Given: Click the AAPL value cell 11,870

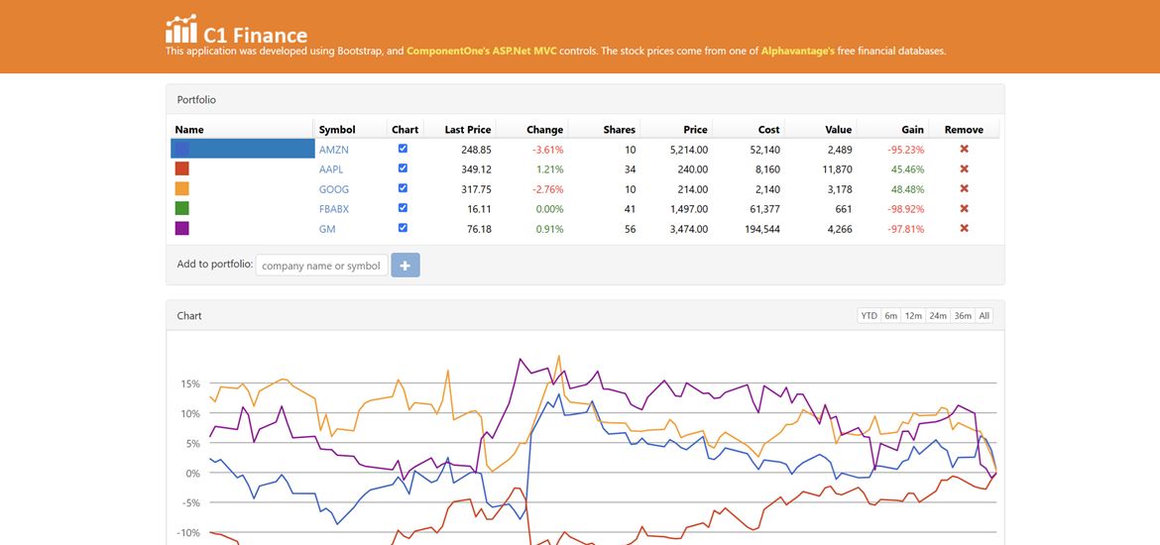Looking at the screenshot, I should click(837, 169).
